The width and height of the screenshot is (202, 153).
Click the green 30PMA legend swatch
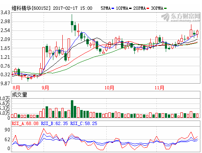click(x=165, y=9)
